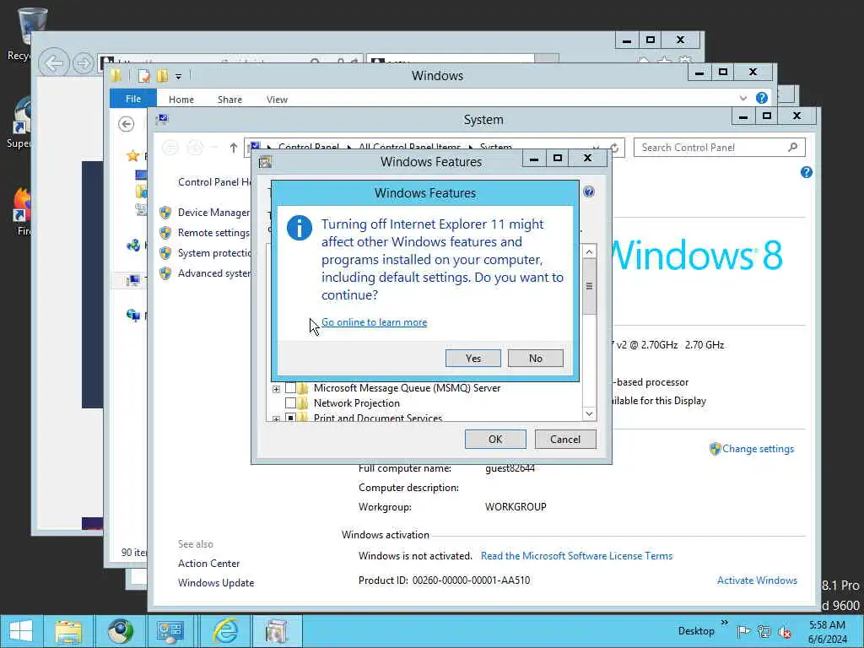Click Activate Windows link

[x=757, y=580]
